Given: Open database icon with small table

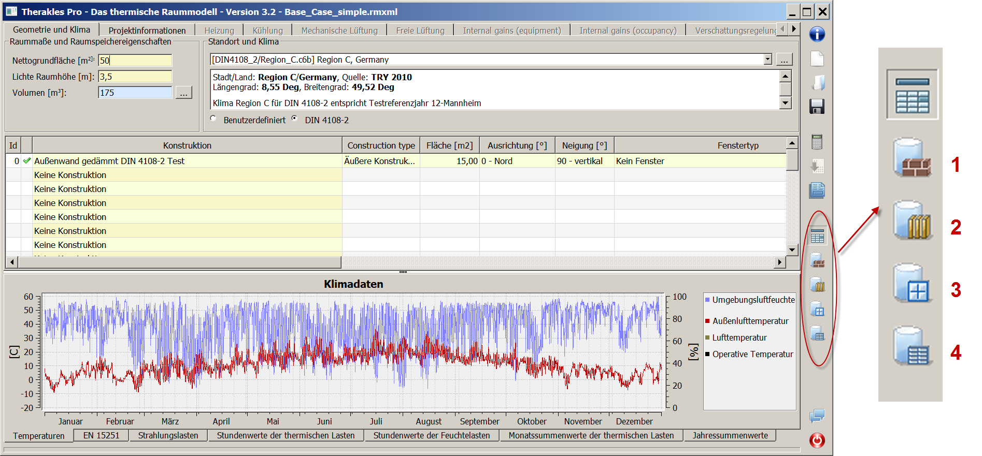Looking at the screenshot, I should [x=817, y=333].
